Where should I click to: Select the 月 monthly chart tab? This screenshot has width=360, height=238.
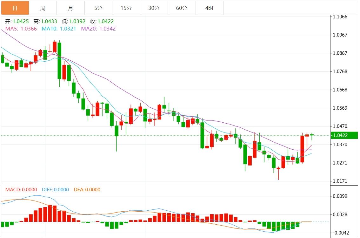click(70, 8)
